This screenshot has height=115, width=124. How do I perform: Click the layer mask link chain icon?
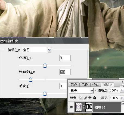84,107
